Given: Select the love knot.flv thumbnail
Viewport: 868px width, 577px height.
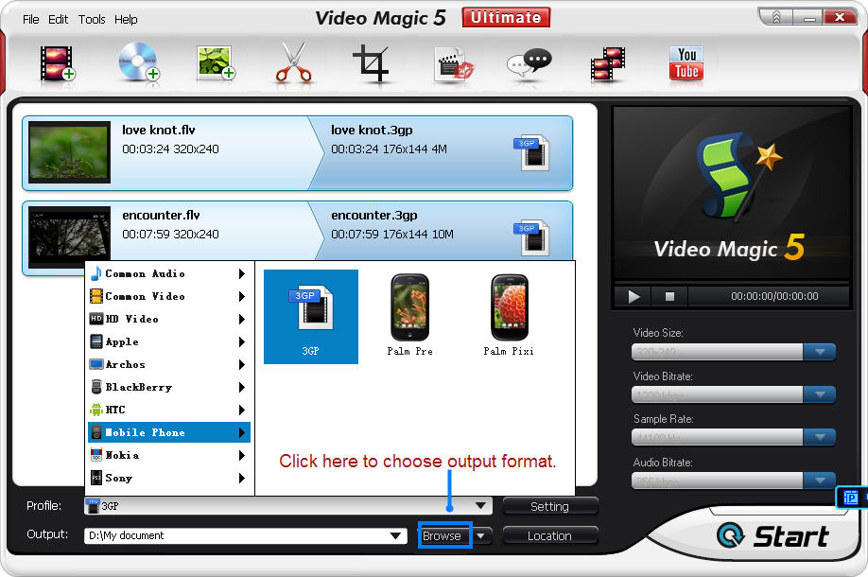Looking at the screenshot, I should [69, 152].
